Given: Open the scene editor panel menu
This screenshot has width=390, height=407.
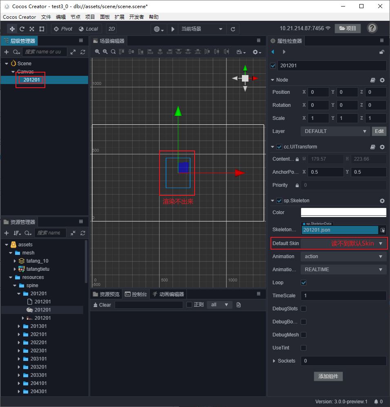Looking at the screenshot, I should click(259, 40).
